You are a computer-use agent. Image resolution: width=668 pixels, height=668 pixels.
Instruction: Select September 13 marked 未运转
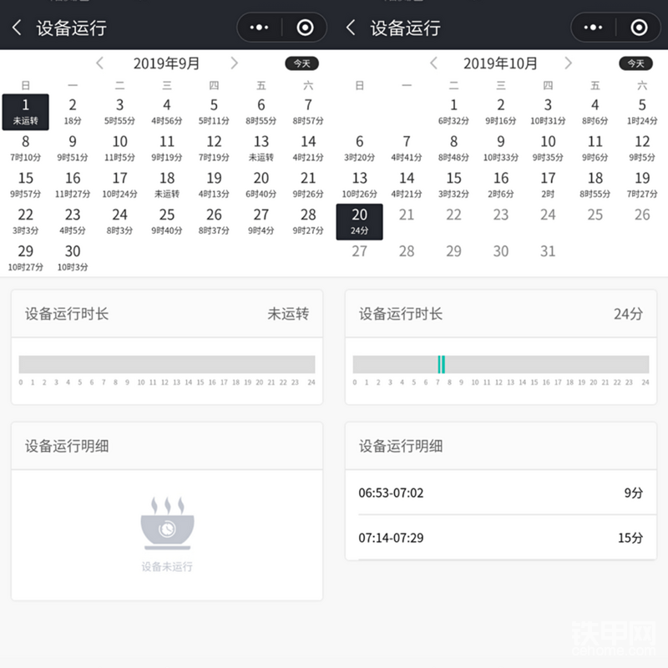(261, 149)
